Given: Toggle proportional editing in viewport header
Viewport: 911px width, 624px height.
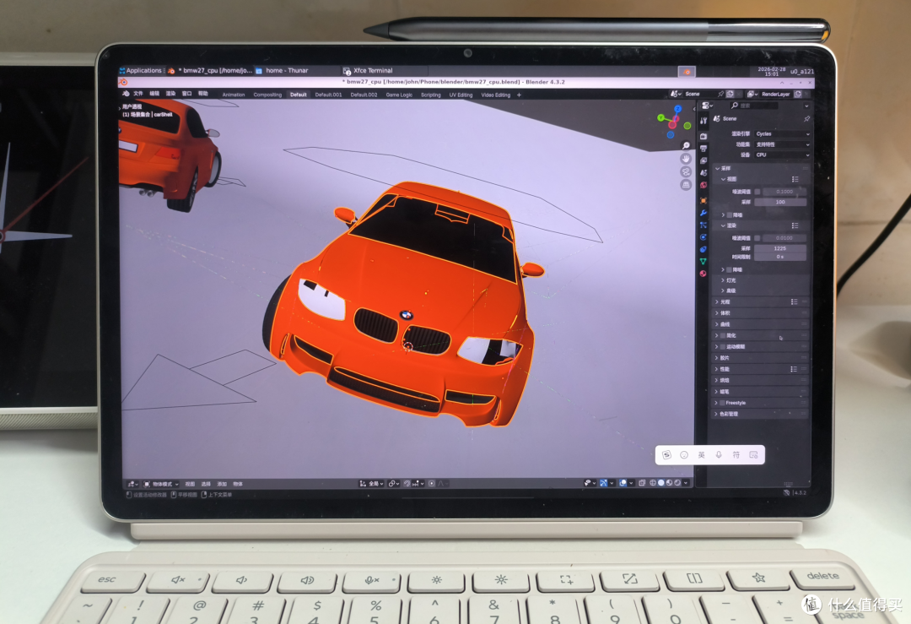Looking at the screenshot, I should point(432,483).
